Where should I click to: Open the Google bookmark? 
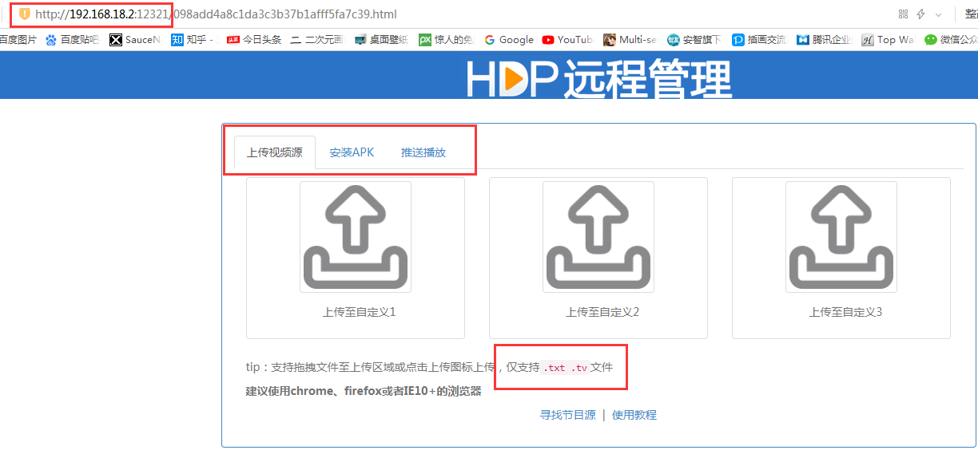coord(509,39)
